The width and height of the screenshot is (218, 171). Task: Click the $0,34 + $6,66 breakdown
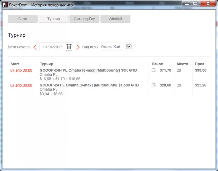coord(51,94)
